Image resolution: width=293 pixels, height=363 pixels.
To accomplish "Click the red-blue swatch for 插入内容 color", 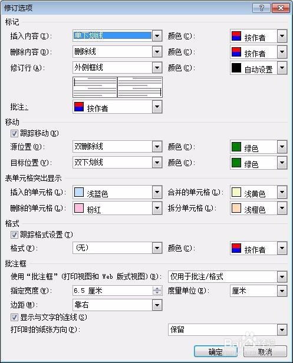I will point(236,36).
